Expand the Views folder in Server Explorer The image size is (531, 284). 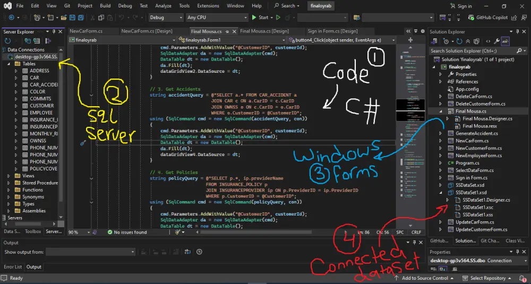coord(9,176)
